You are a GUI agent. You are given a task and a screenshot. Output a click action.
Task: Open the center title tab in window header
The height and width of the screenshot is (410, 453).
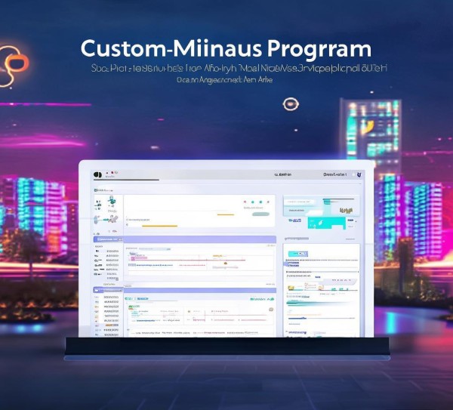click(280, 174)
